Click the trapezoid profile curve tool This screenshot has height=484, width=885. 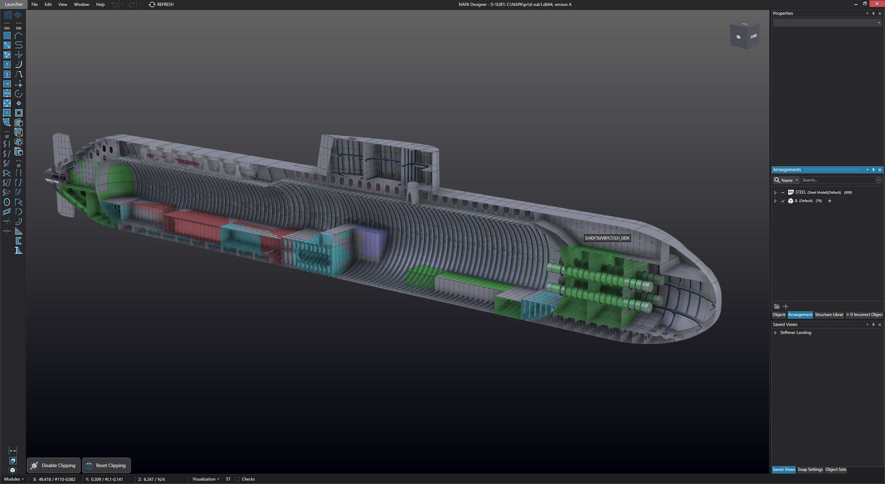tap(19, 74)
